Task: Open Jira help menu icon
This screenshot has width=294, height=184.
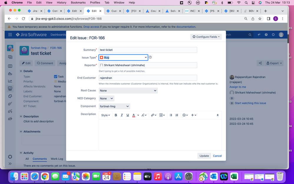Action: tap(266, 34)
